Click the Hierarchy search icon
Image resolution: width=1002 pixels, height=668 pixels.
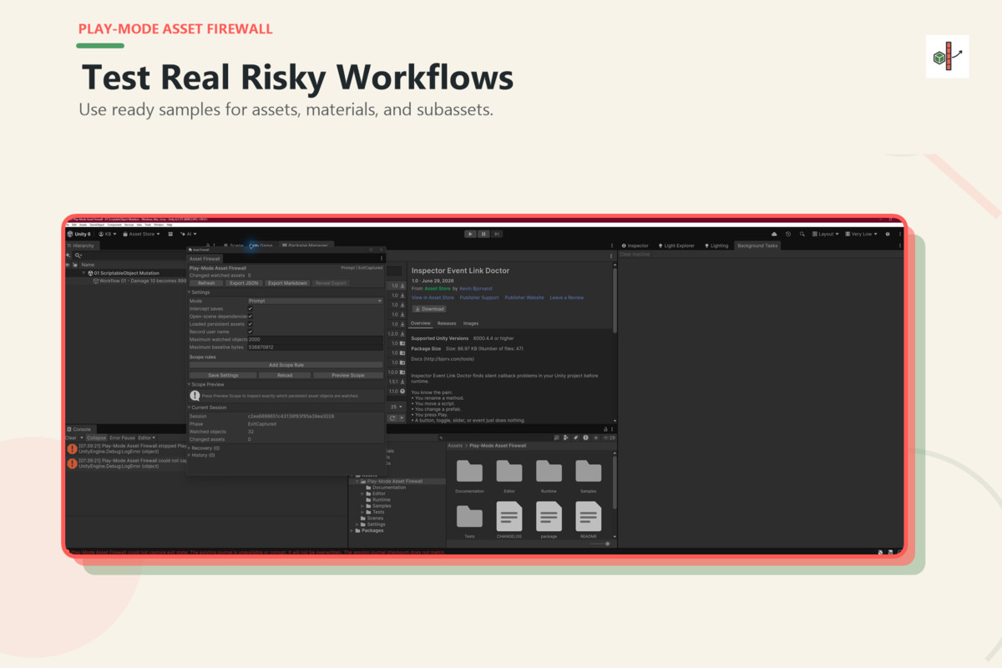pos(78,255)
